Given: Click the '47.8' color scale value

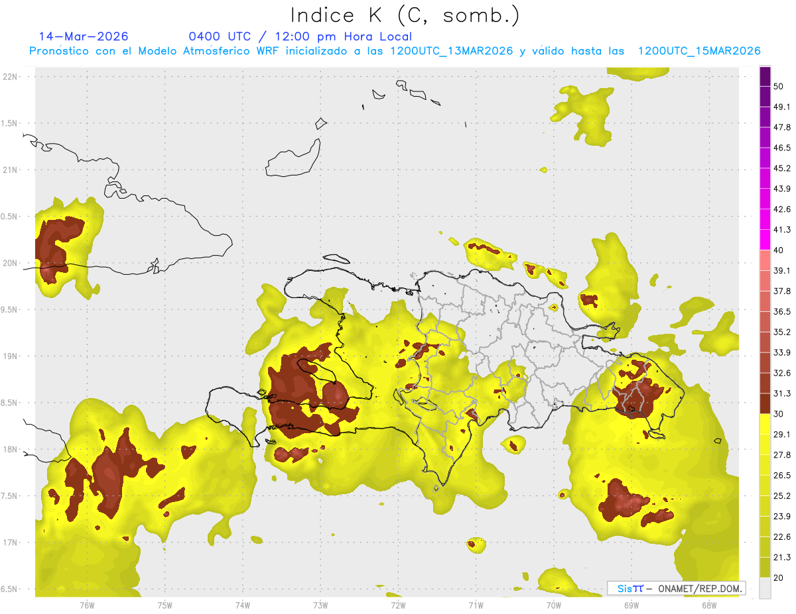Looking at the screenshot, I should pyautogui.click(x=782, y=128).
